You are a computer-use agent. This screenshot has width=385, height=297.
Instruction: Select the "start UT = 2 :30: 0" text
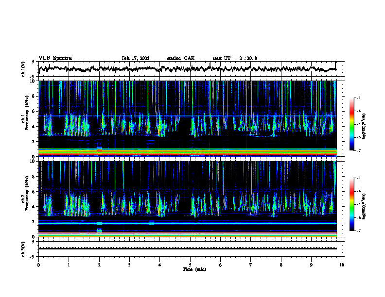pyautogui.click(x=235, y=58)
